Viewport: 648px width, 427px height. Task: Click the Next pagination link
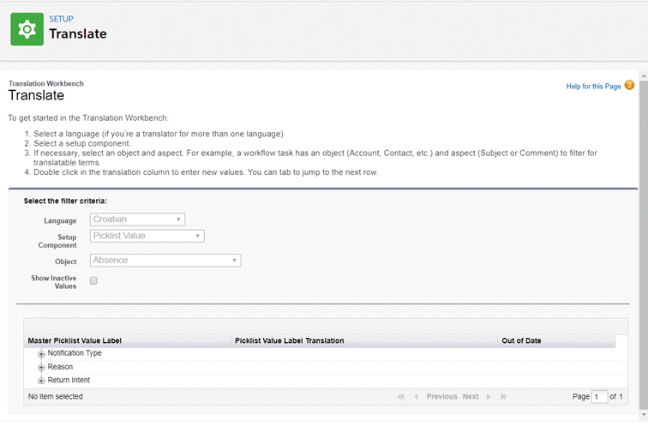click(x=471, y=397)
